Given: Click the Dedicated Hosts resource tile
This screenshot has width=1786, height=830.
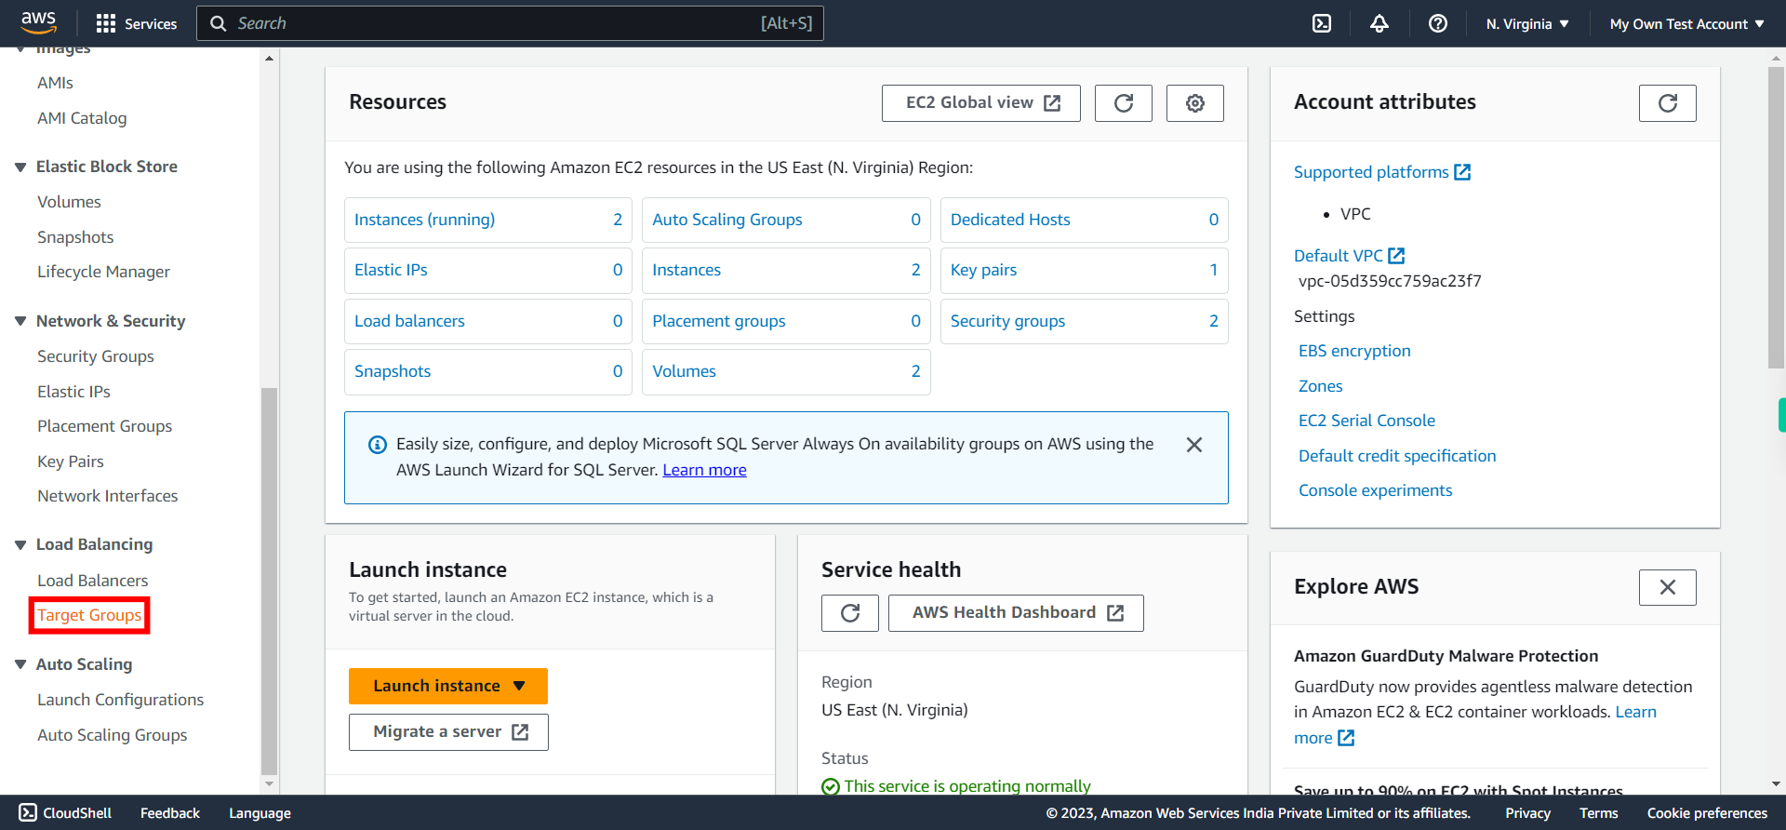Looking at the screenshot, I should [x=1084, y=220].
